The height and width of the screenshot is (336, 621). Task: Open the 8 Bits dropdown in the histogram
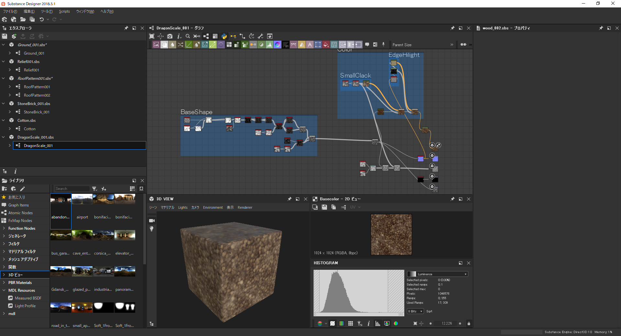coord(415,311)
